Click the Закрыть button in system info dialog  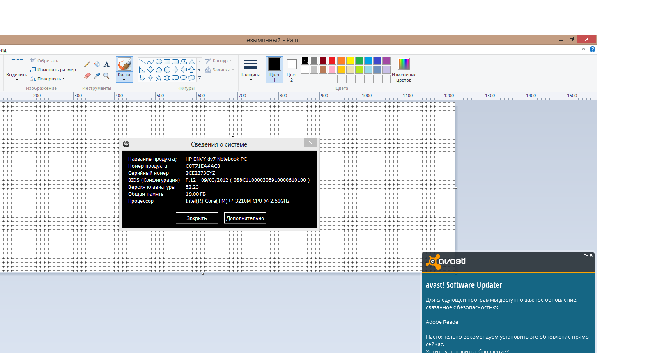[197, 218]
